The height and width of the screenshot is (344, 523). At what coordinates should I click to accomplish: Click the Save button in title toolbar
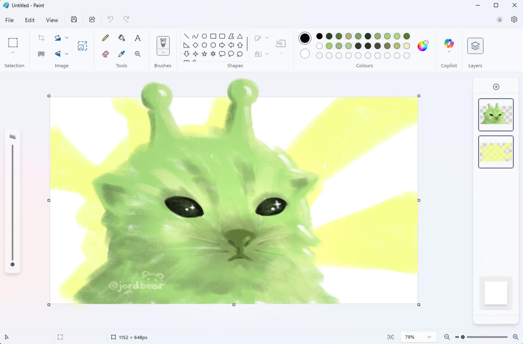point(74,19)
